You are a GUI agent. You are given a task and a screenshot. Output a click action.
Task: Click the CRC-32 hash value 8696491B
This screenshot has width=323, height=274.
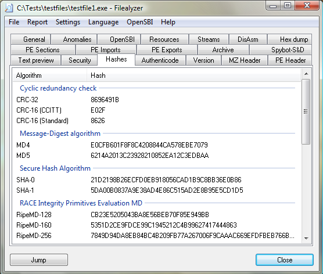[x=105, y=100]
